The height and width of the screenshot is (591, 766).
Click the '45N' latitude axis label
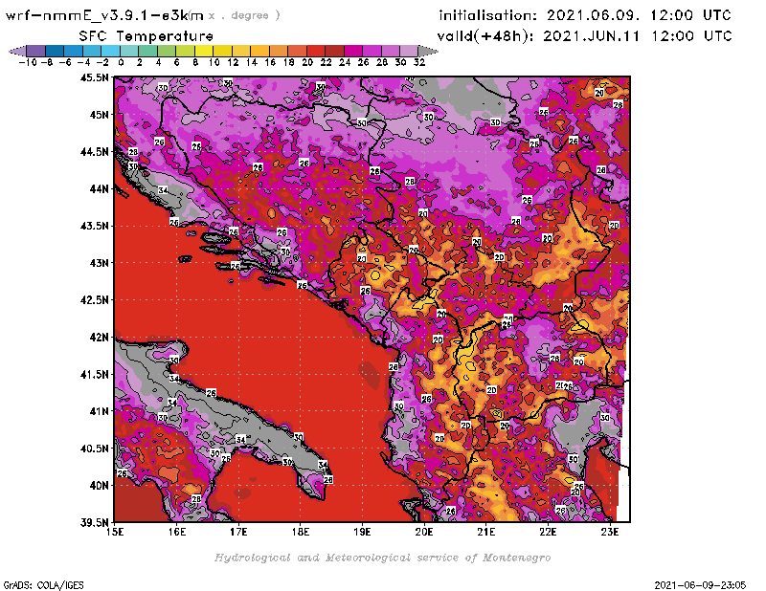click(x=99, y=115)
